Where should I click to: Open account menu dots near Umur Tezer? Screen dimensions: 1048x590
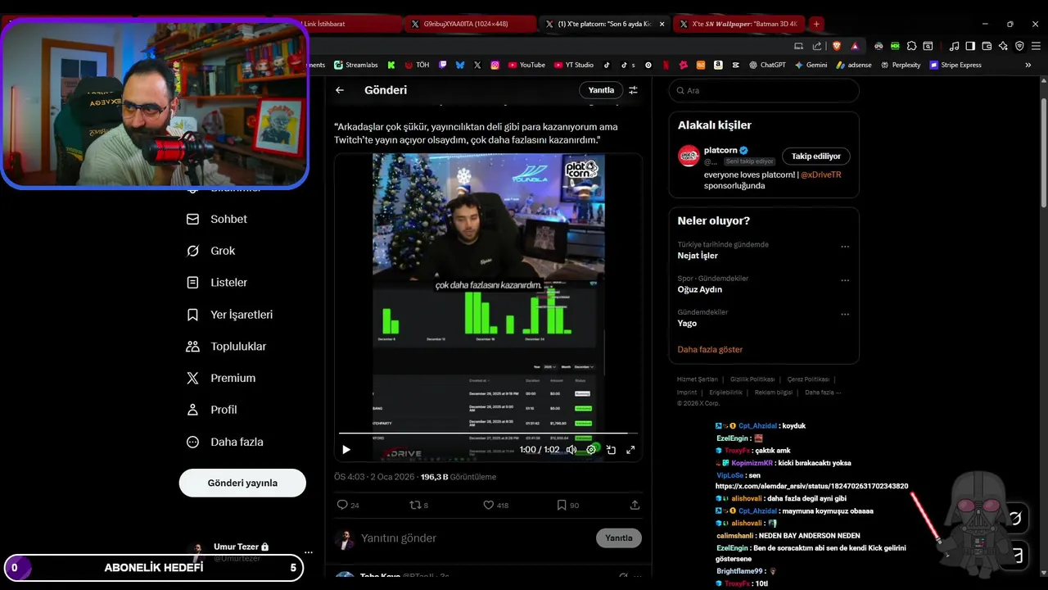[x=308, y=552]
